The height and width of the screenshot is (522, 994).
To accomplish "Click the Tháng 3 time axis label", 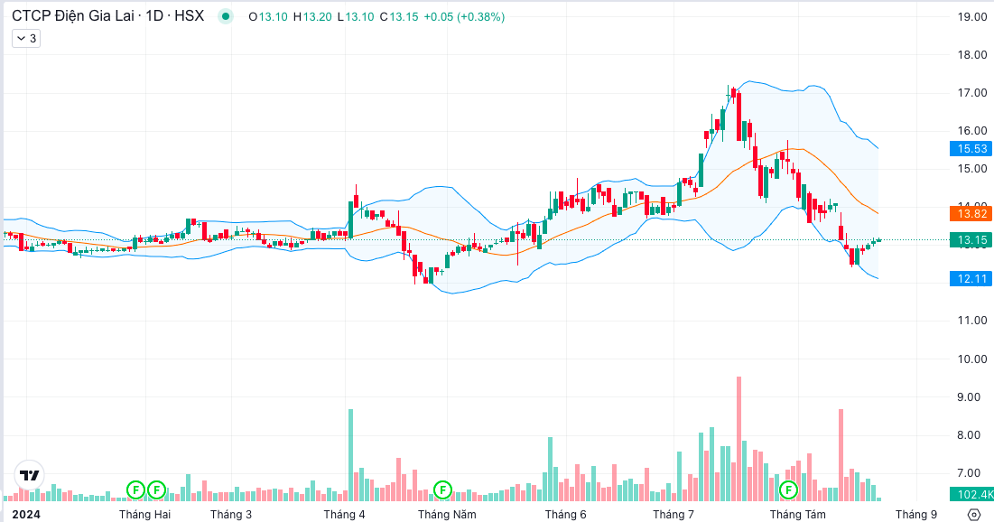I will point(231,515).
